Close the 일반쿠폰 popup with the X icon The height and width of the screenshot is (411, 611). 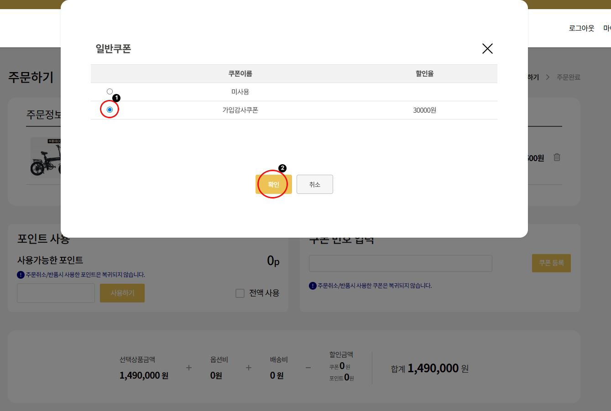(x=487, y=49)
